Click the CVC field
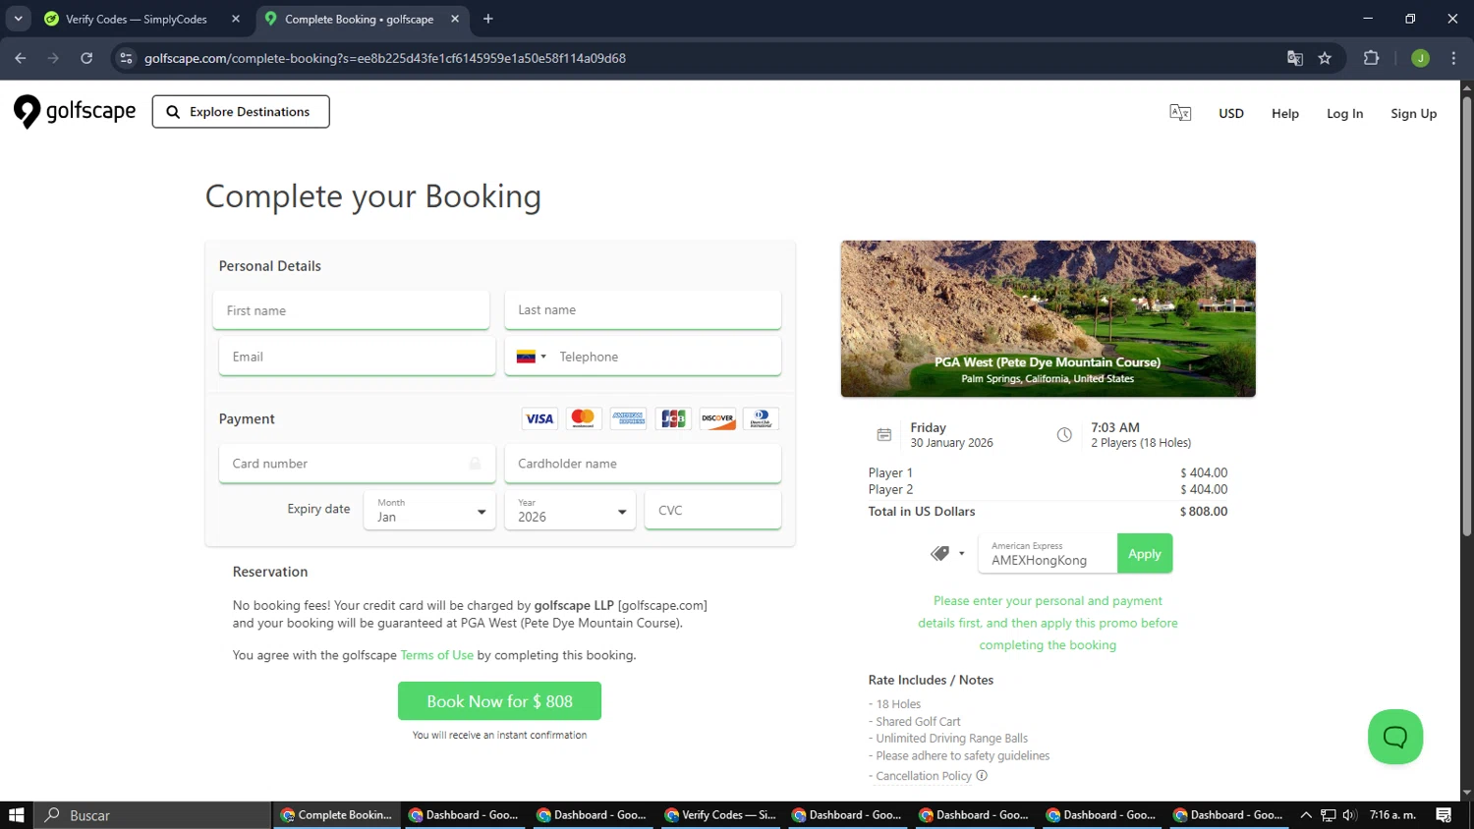The width and height of the screenshot is (1474, 829). point(712,511)
